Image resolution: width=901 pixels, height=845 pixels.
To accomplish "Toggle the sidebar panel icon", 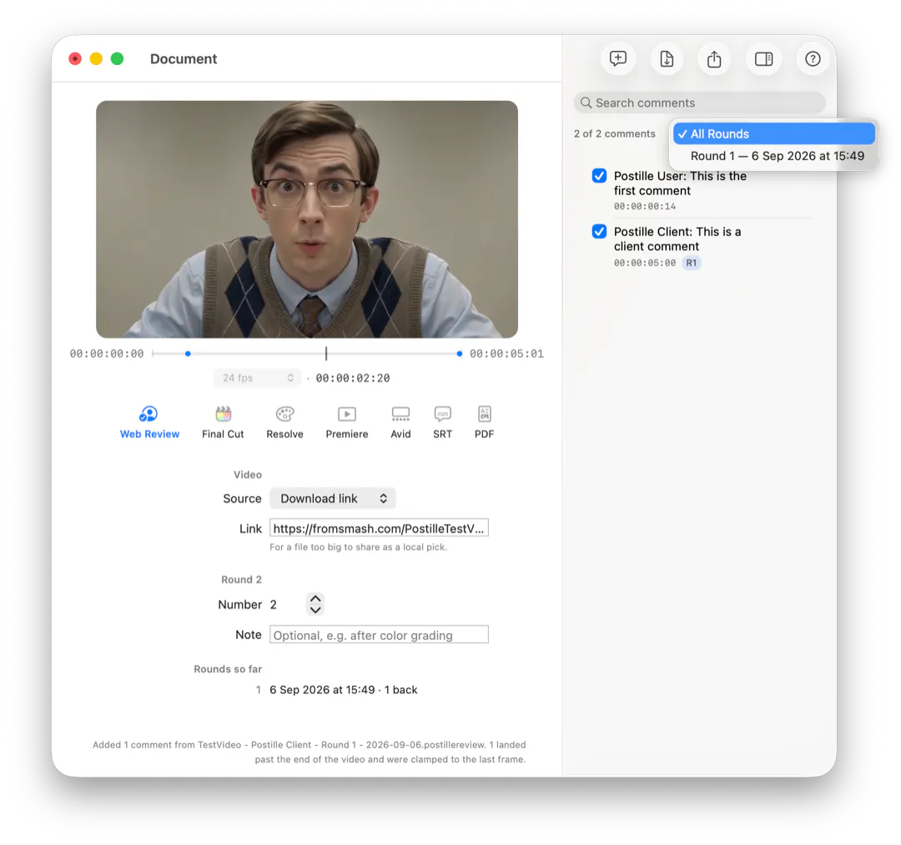I will (x=763, y=58).
